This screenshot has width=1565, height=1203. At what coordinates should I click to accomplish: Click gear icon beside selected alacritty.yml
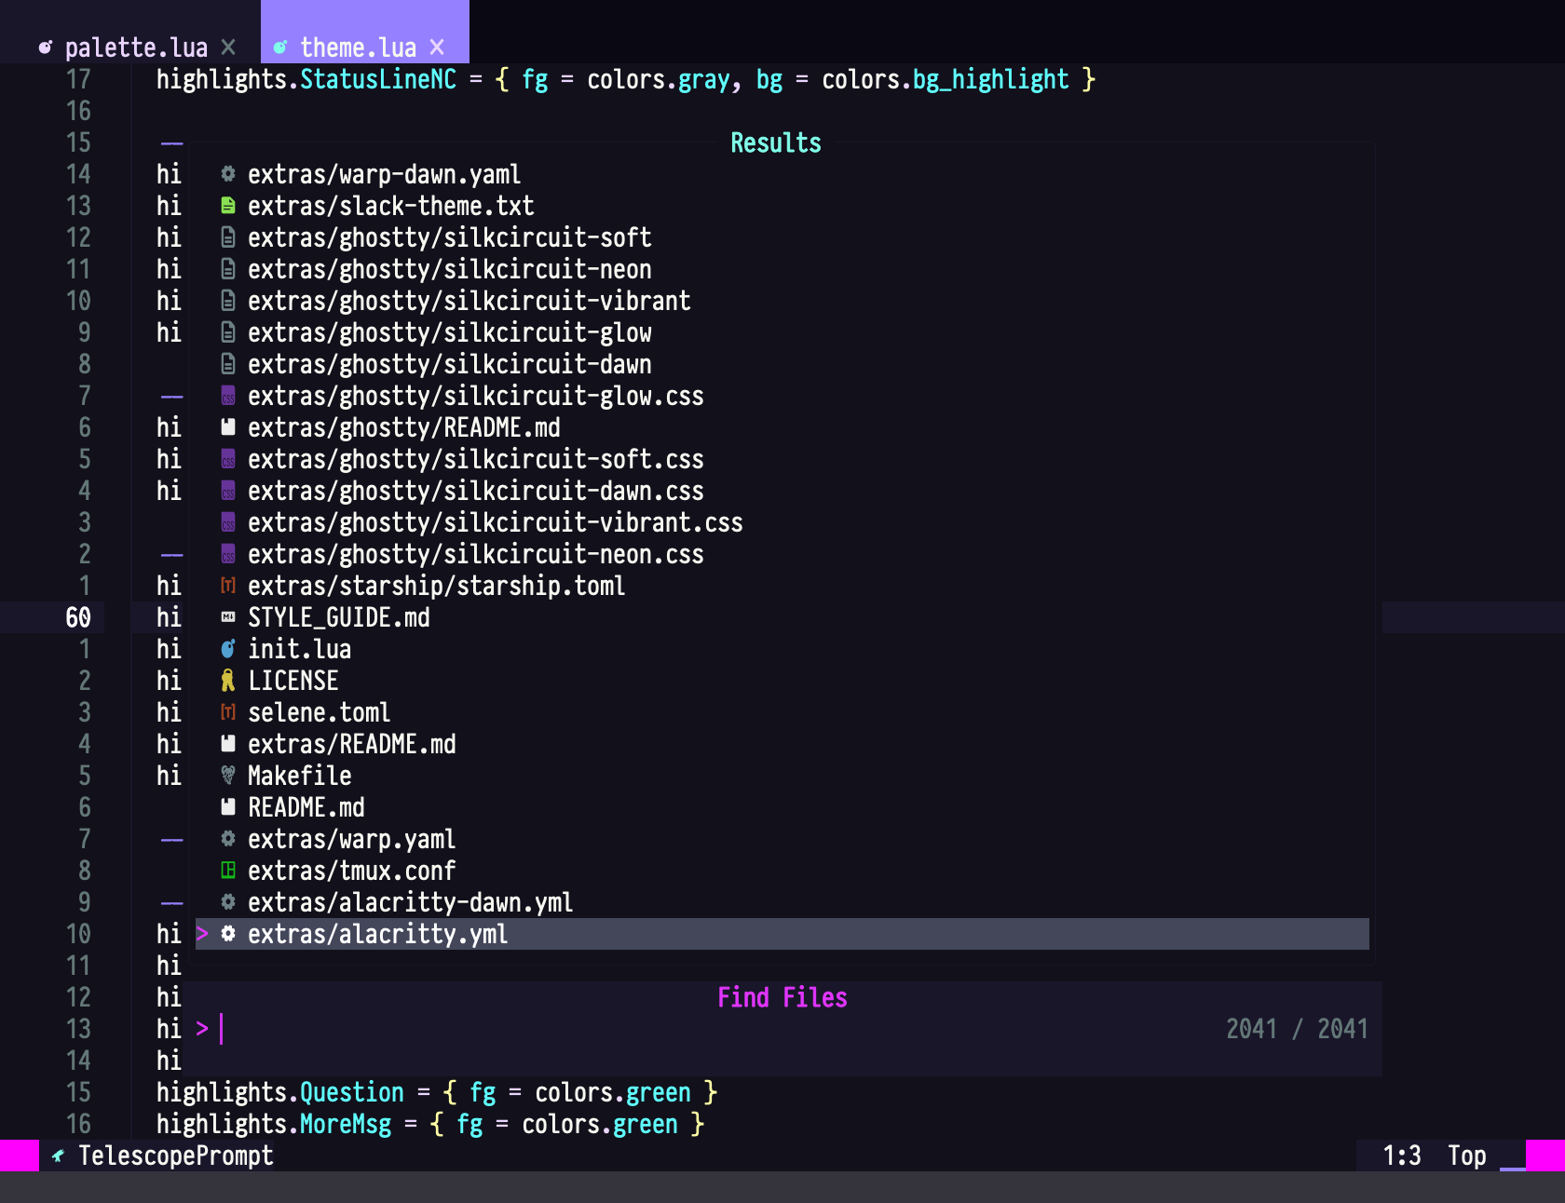point(228,934)
